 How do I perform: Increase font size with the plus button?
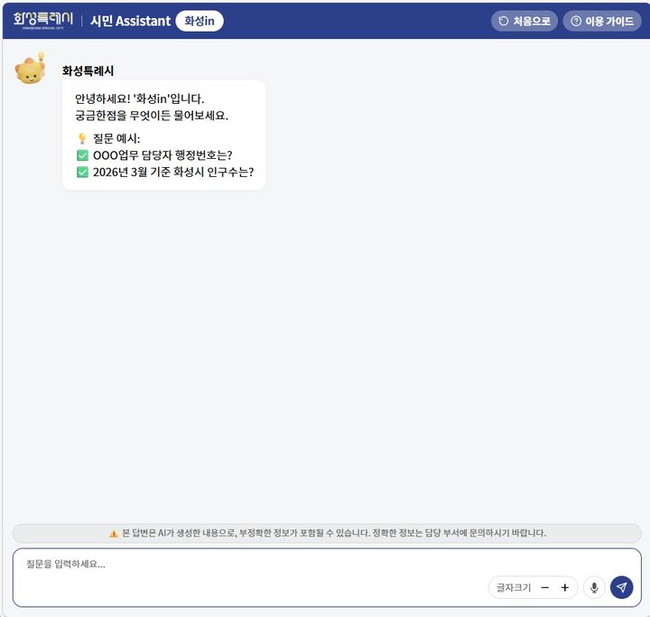click(564, 587)
